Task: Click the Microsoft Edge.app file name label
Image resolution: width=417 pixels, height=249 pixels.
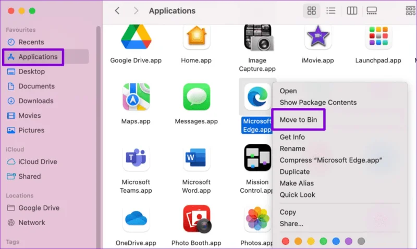Action: pos(257,125)
